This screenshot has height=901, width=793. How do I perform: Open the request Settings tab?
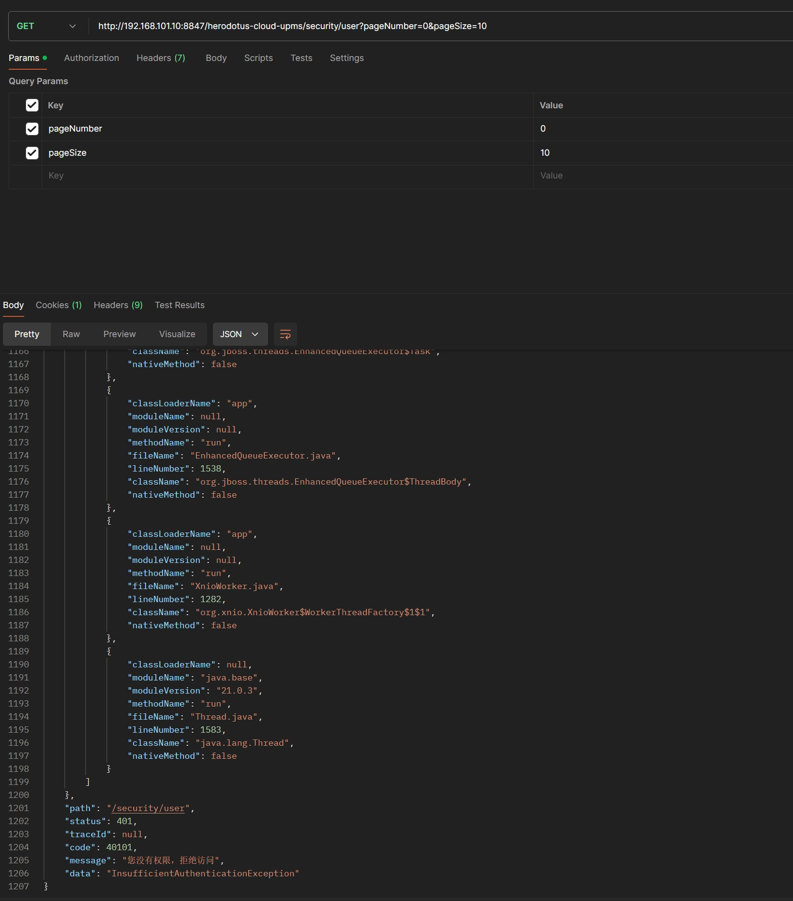click(346, 58)
